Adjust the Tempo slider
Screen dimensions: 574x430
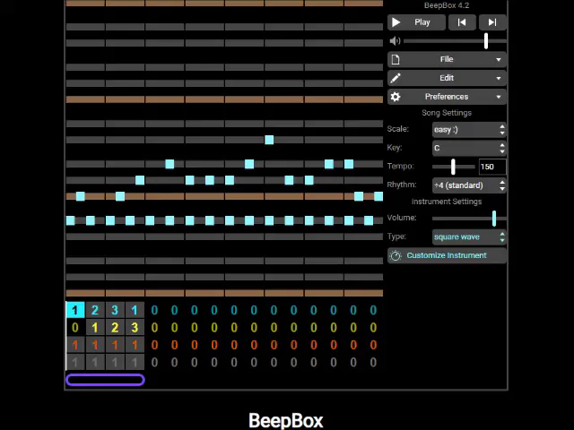pos(453,167)
